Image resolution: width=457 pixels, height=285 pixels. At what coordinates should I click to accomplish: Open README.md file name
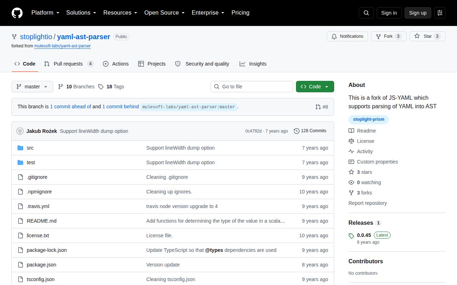(41, 221)
